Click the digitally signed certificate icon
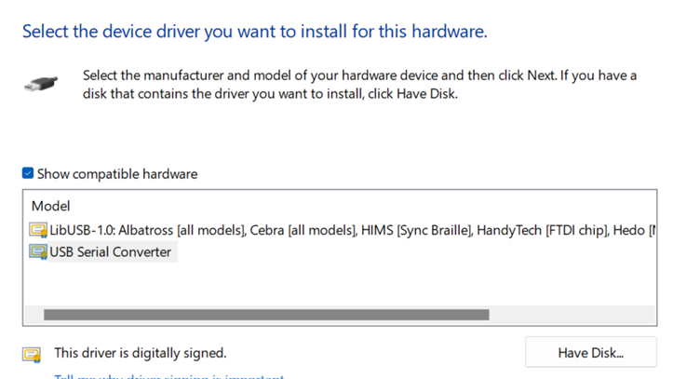This screenshot has height=379, width=673. click(34, 354)
